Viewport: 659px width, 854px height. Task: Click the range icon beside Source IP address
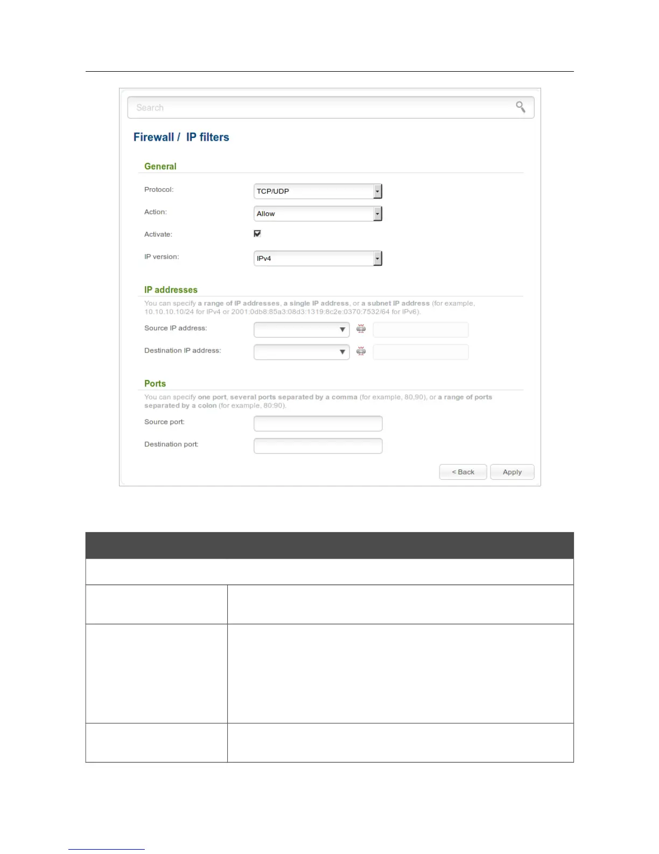pyautogui.click(x=361, y=329)
